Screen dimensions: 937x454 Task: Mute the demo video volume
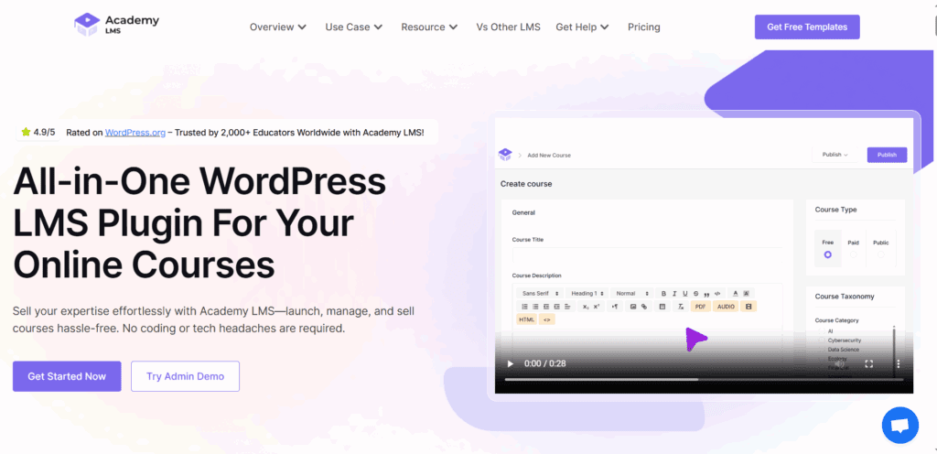840,363
